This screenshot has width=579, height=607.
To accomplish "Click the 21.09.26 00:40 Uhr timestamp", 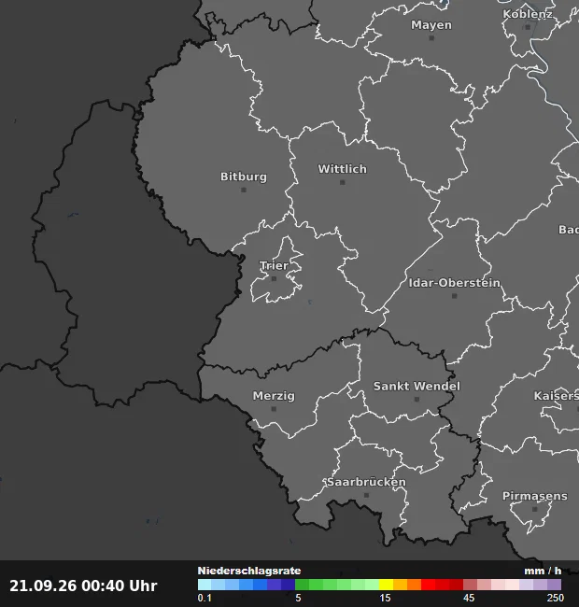I will pos(83,586).
